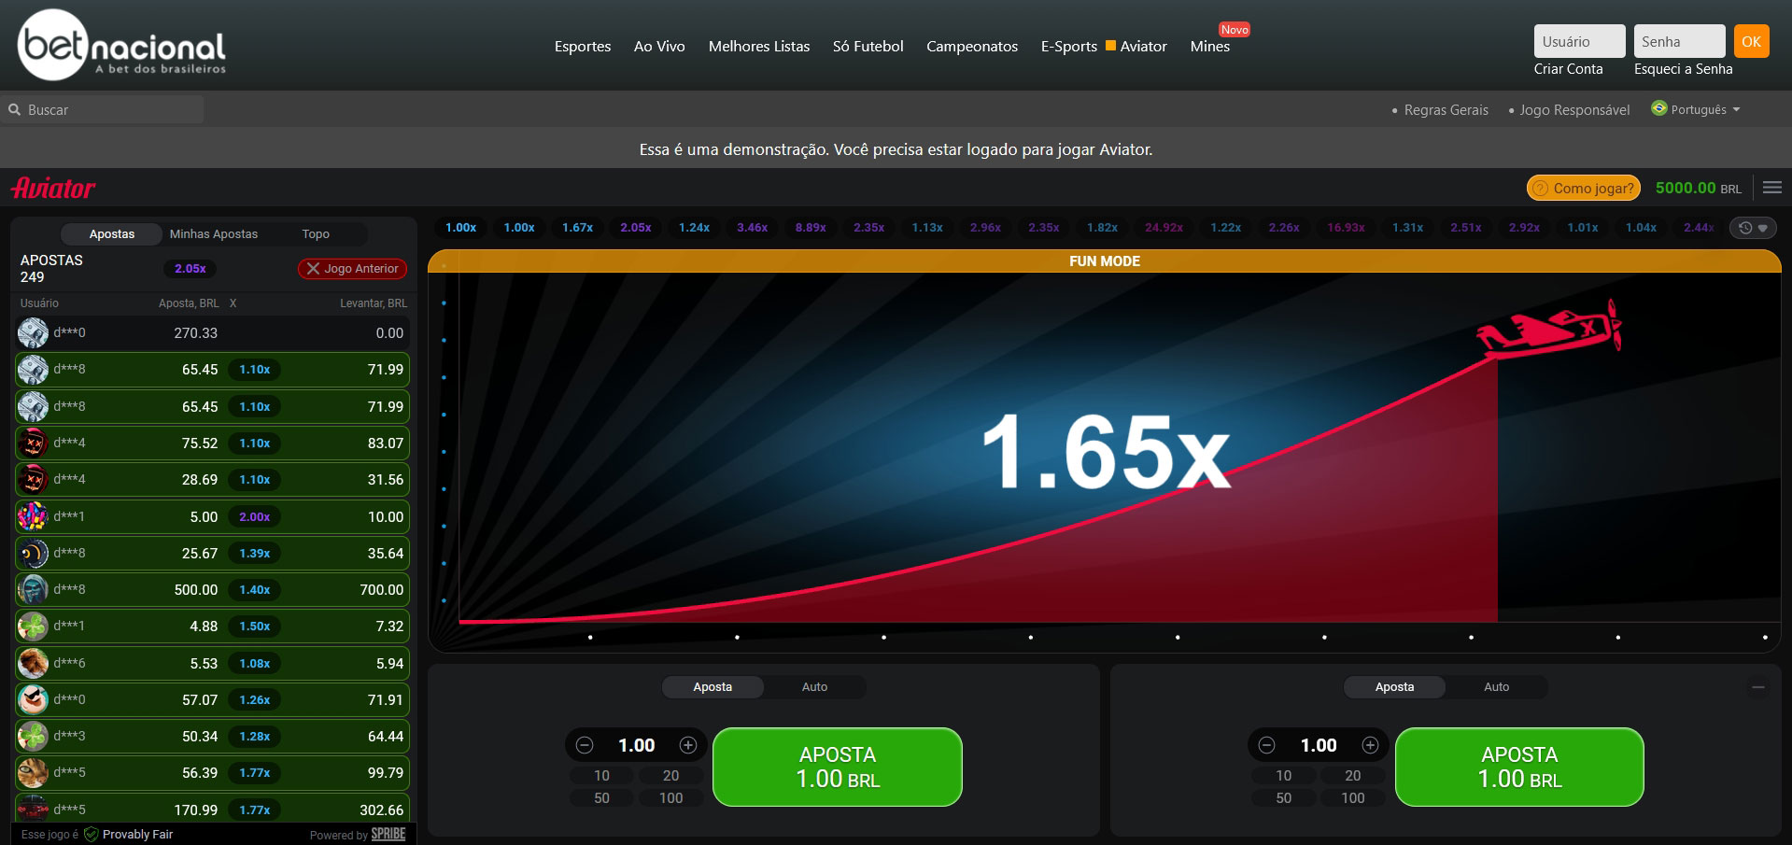Click avatar of user d***4 betting 75.52

33,443
